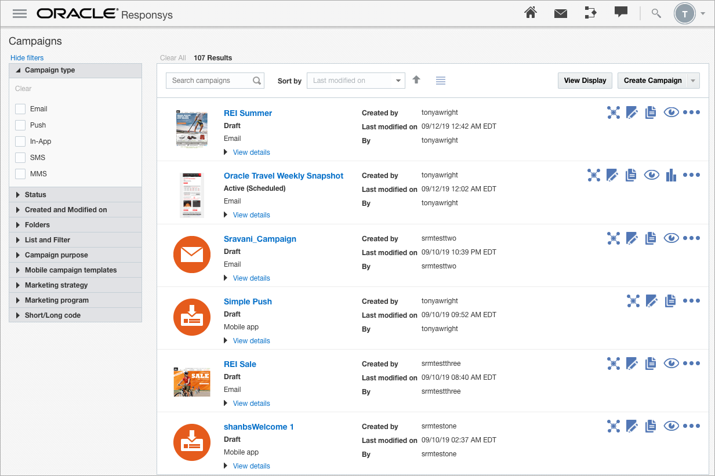The width and height of the screenshot is (715, 476).
Task: Expand the Marketing program filter
Action: [75, 300]
